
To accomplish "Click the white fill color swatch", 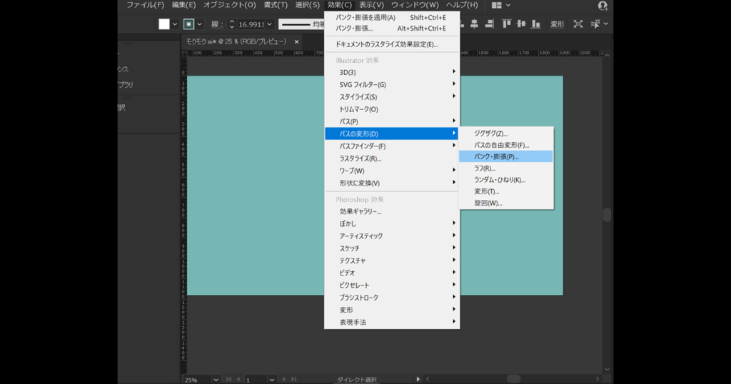I will [x=164, y=24].
